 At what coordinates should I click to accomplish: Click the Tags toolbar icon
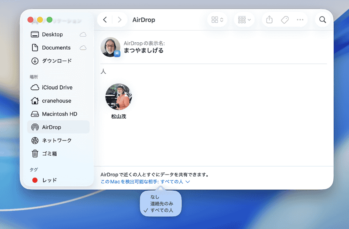[285, 20]
